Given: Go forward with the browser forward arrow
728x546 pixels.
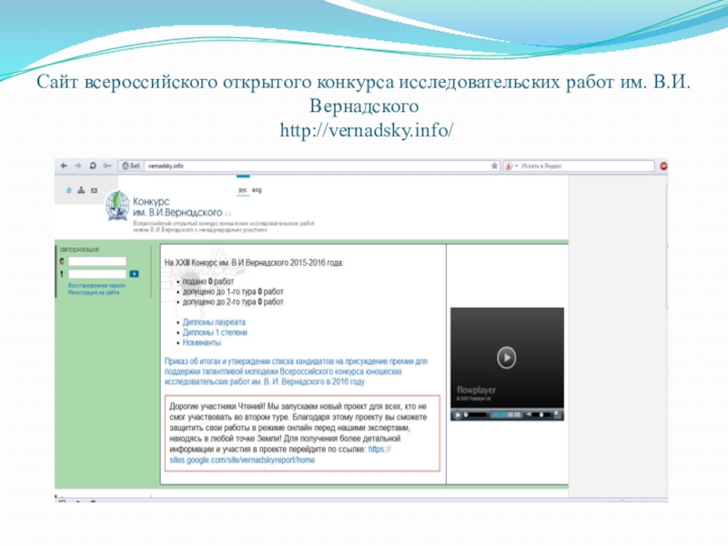Looking at the screenshot, I should tap(78, 166).
